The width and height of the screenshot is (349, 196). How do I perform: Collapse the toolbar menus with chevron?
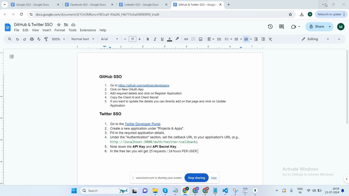point(339,39)
